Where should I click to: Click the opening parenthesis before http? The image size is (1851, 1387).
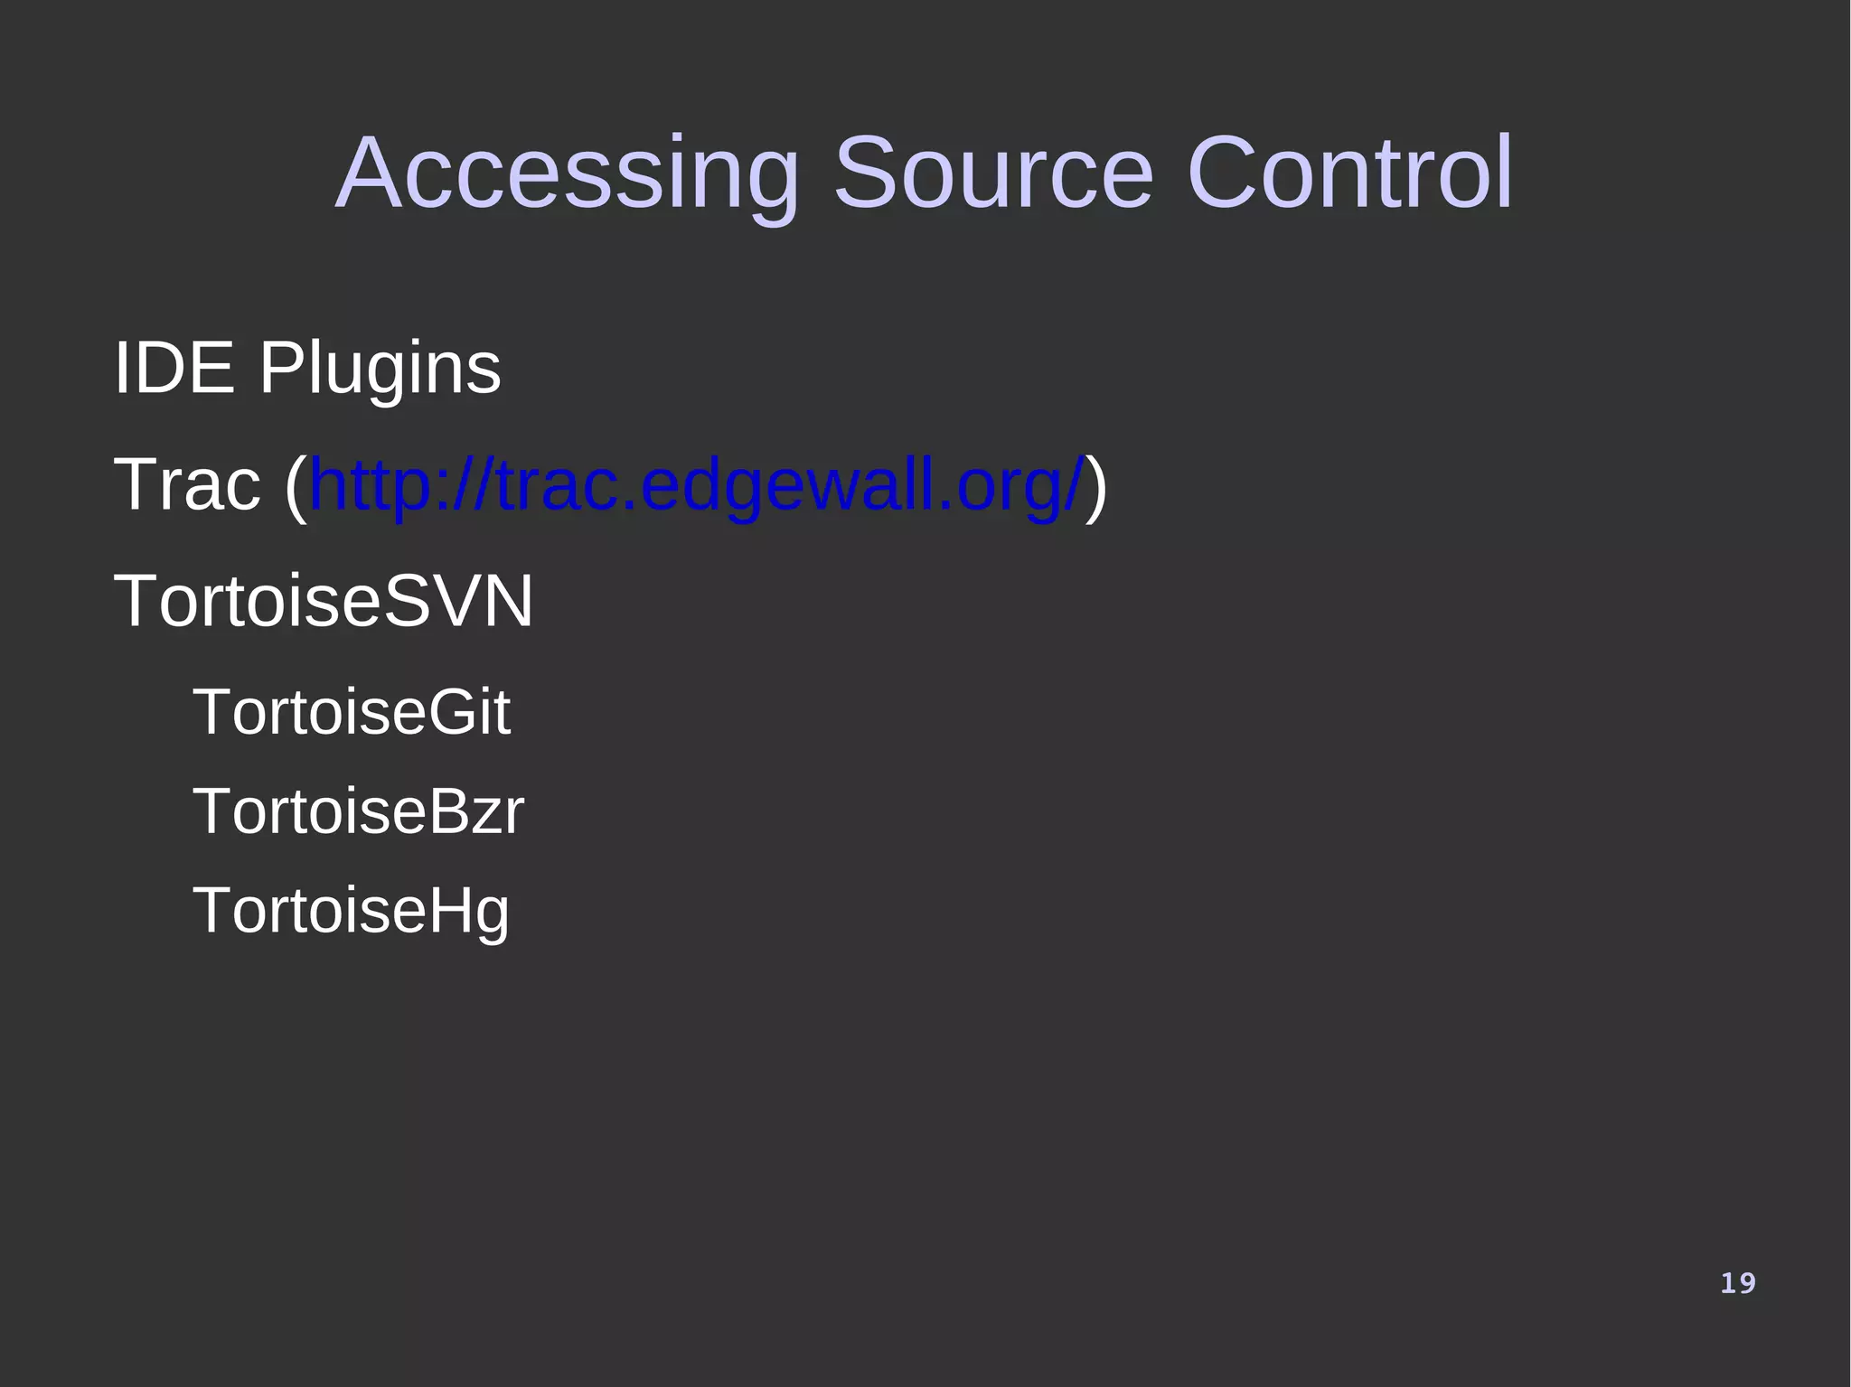point(296,486)
